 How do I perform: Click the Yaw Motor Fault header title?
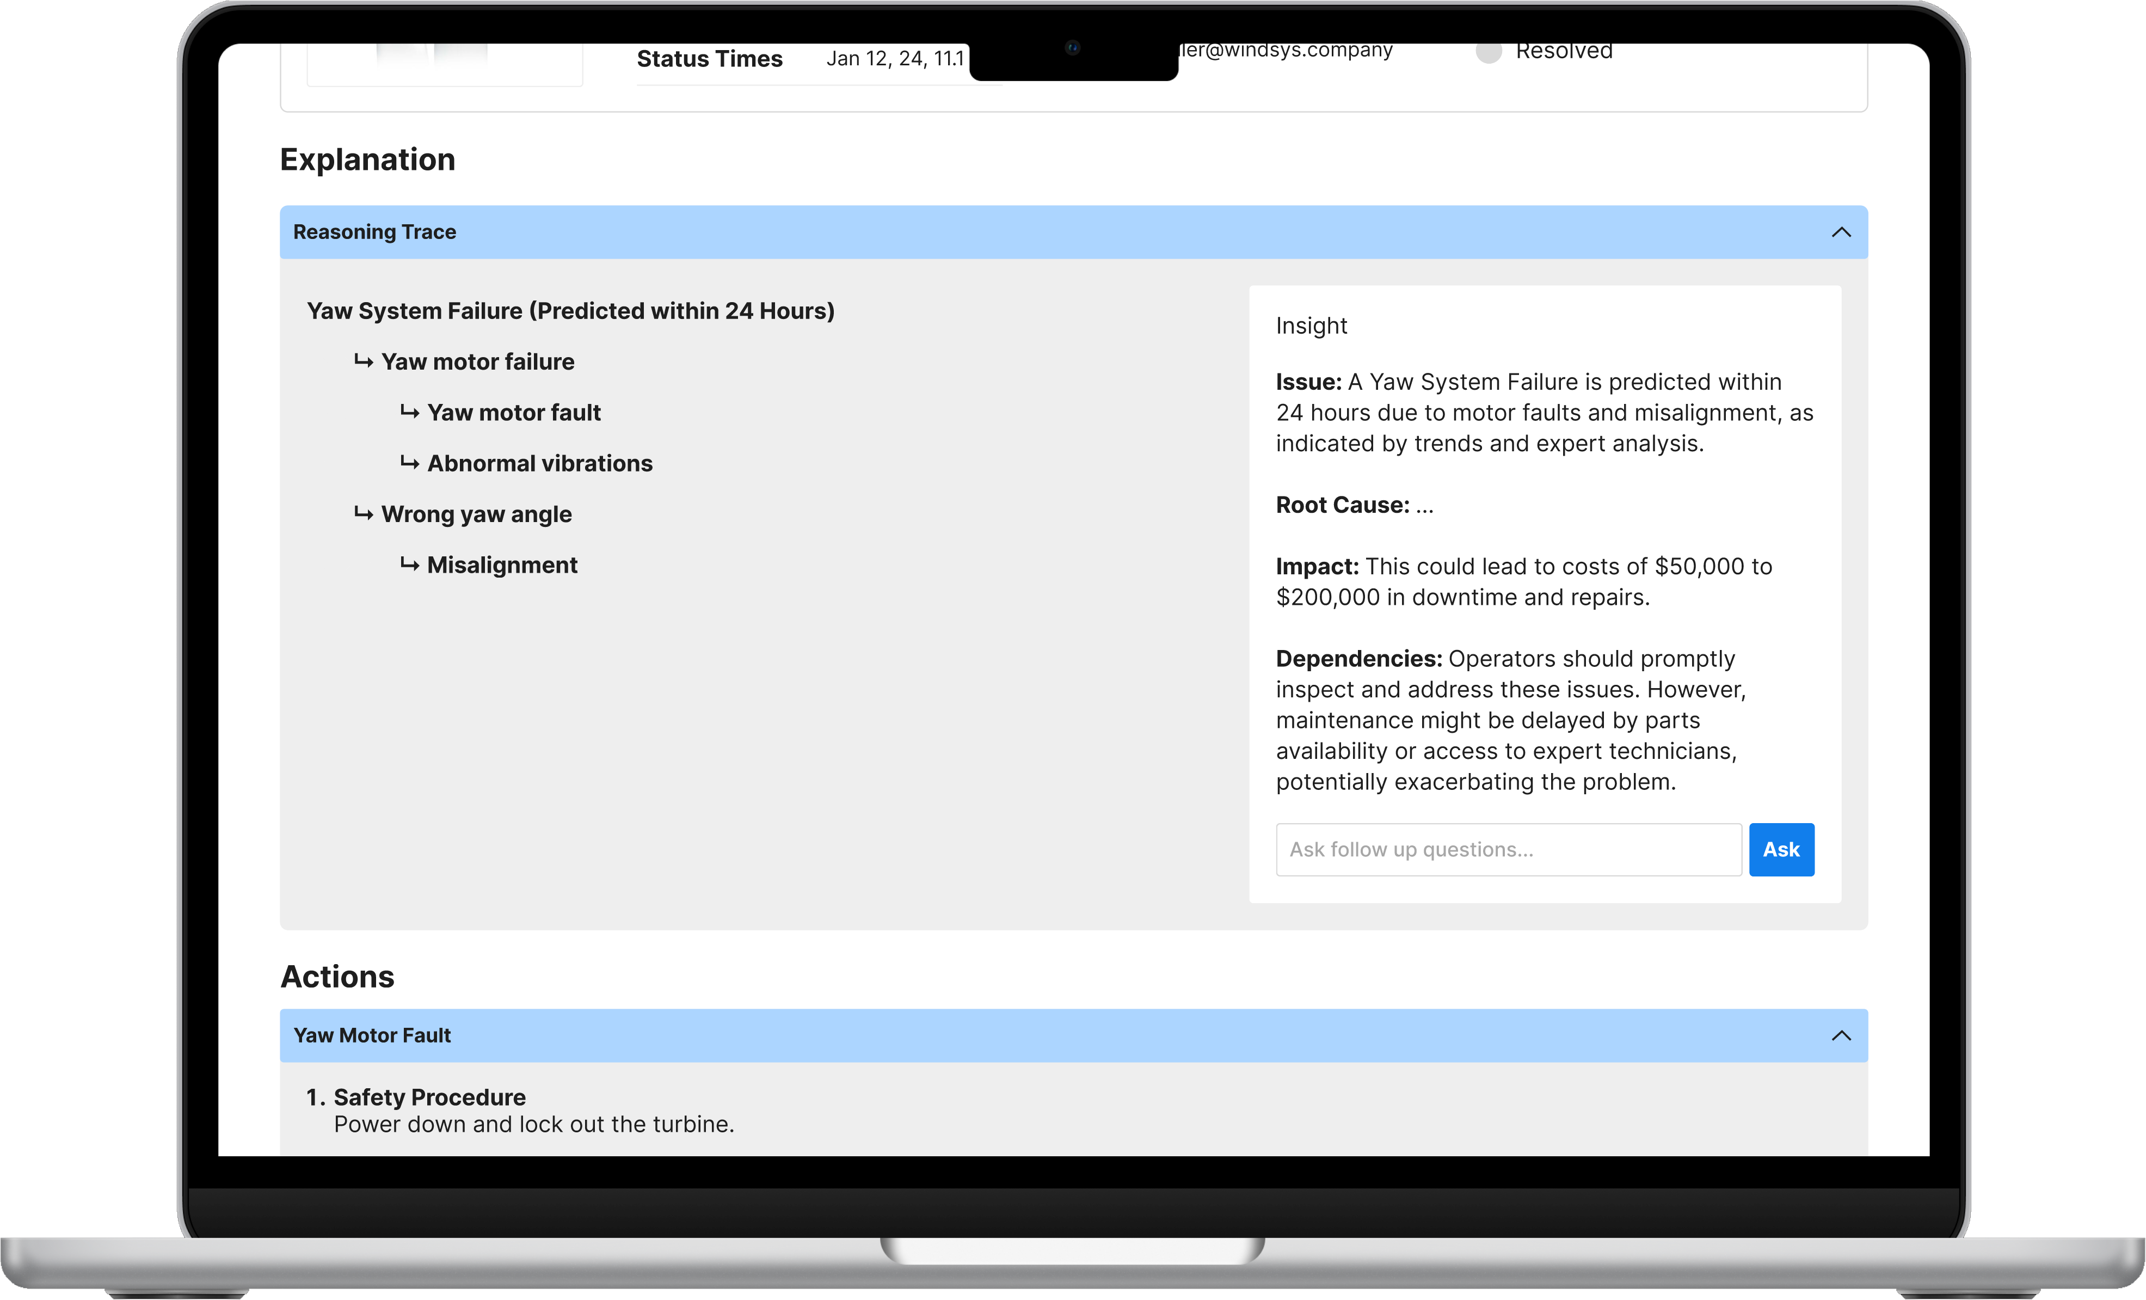[372, 1035]
